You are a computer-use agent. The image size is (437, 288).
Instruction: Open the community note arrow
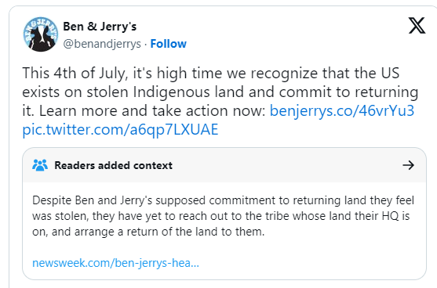[408, 165]
